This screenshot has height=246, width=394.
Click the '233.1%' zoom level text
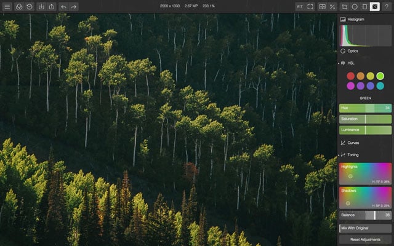point(208,6)
